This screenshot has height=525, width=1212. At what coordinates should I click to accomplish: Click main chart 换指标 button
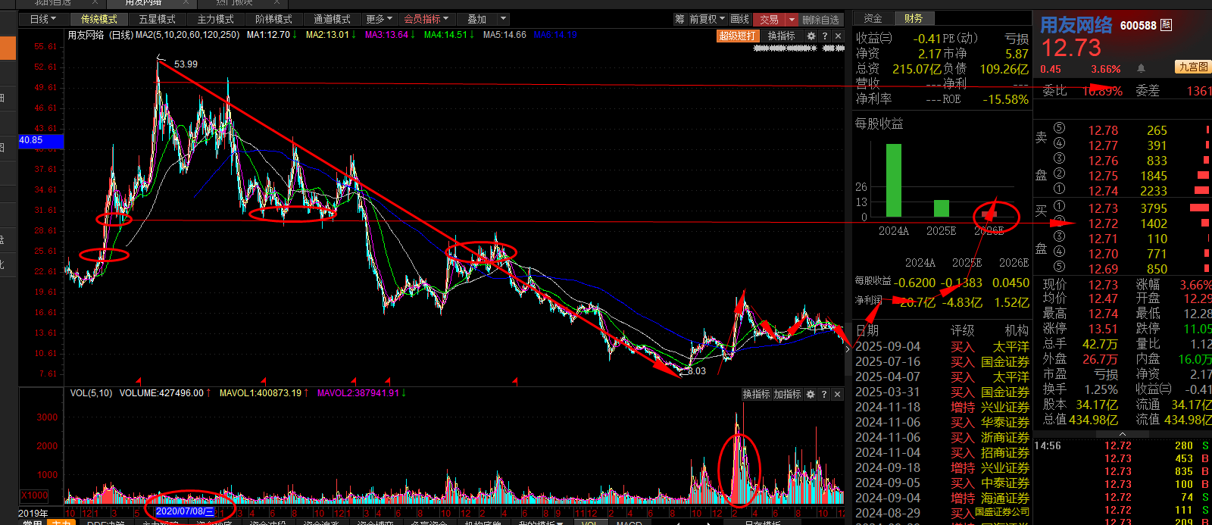pos(781,36)
